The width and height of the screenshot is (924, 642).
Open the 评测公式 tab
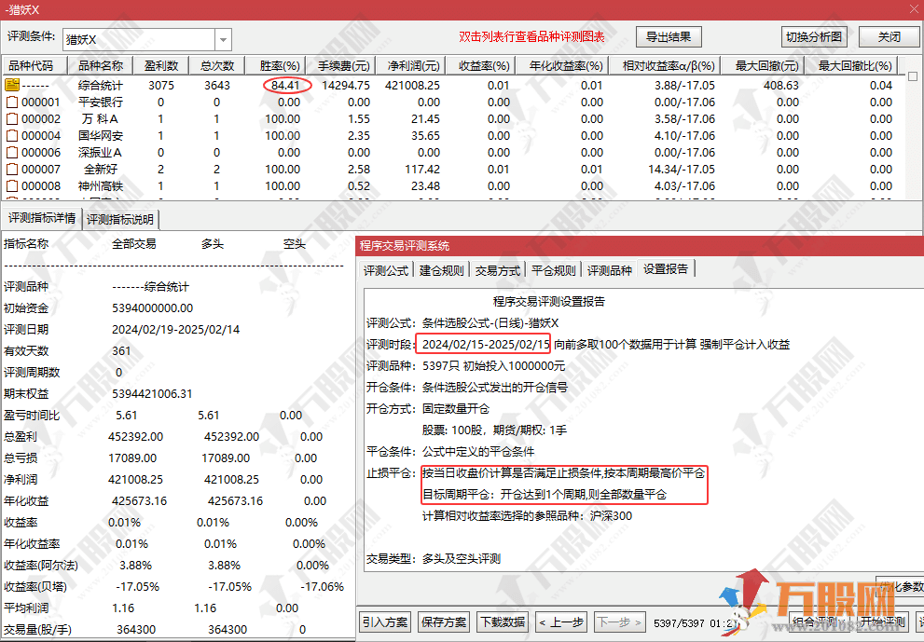[386, 270]
